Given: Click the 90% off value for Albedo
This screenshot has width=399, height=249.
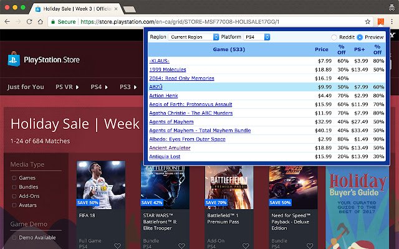Looking at the screenshot, I should 378,139.
